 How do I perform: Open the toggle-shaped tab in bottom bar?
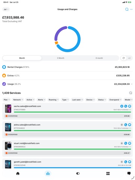tap(78, 173)
